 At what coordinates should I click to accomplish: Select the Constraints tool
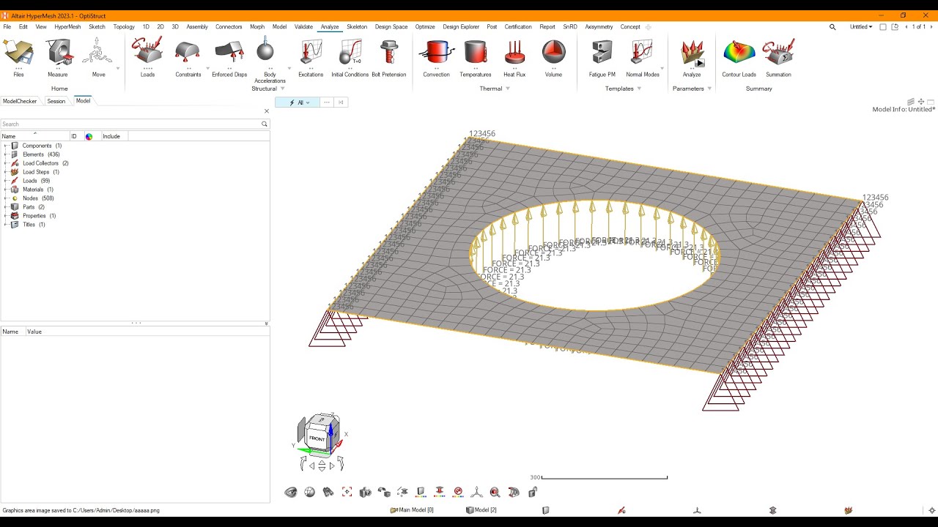pos(188,58)
